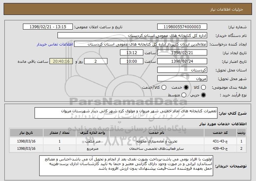The width and height of the screenshot is (256, 181).
Task: Click the public announcement date field
Action: 48,27
